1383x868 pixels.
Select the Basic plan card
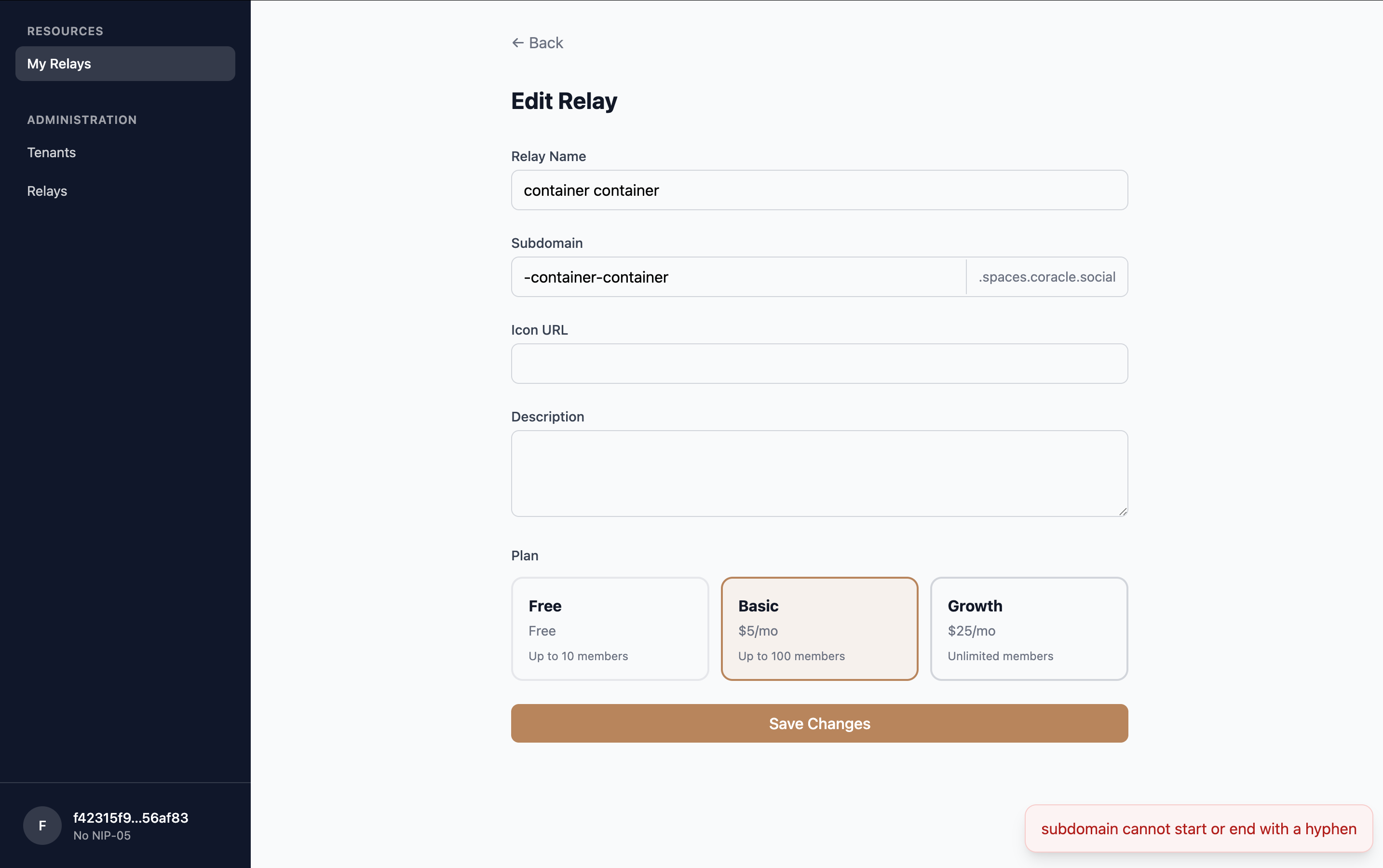coord(819,629)
